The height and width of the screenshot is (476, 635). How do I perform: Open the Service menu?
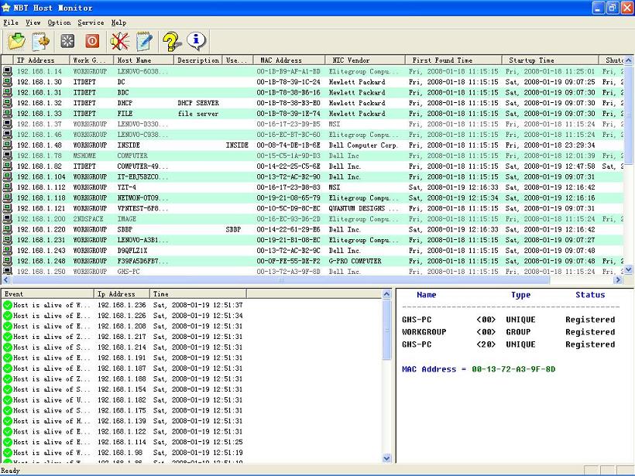[x=91, y=23]
